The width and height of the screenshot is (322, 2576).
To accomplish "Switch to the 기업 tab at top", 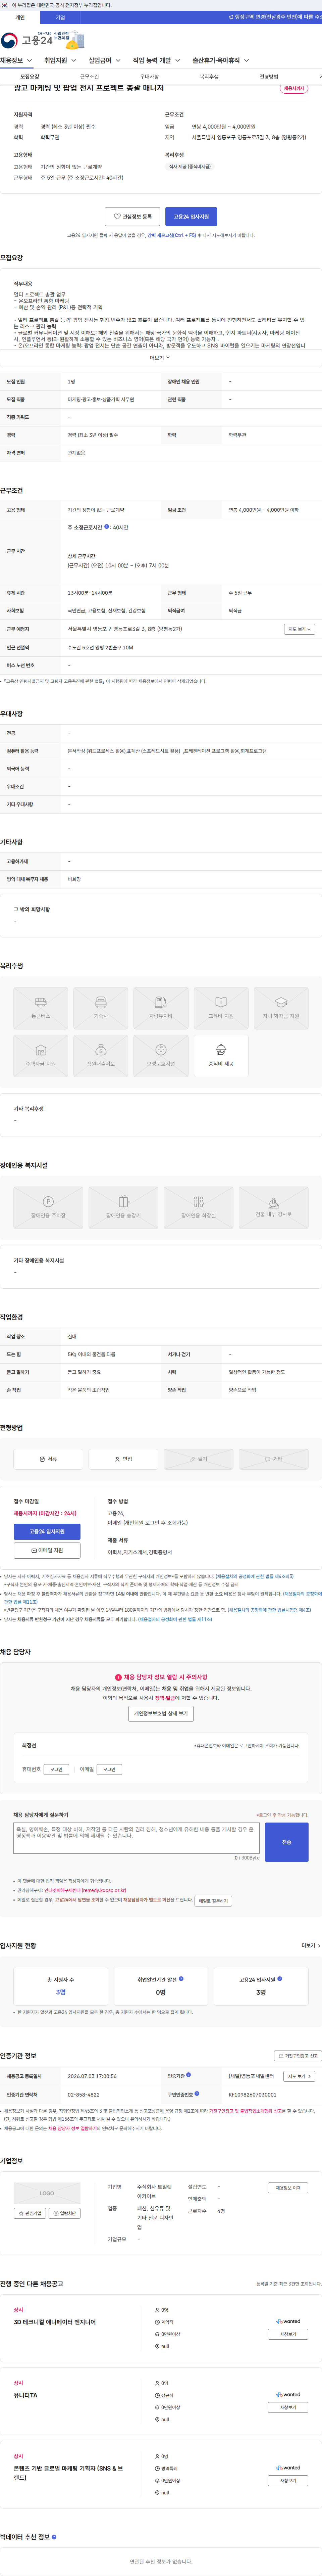I will [x=60, y=17].
